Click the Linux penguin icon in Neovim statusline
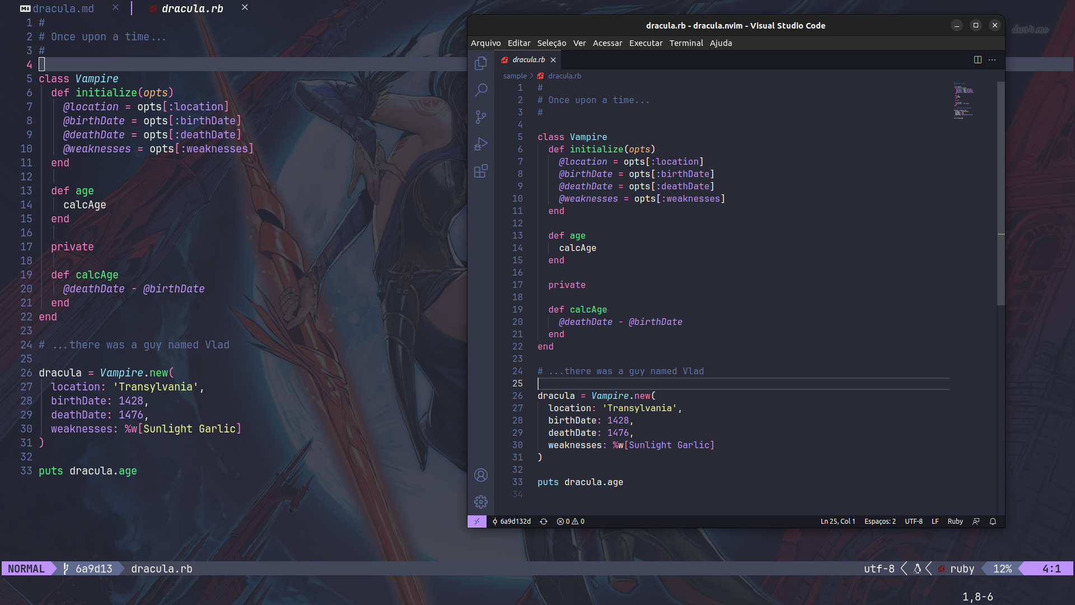Screen dimensions: 1075x605 [917, 569]
